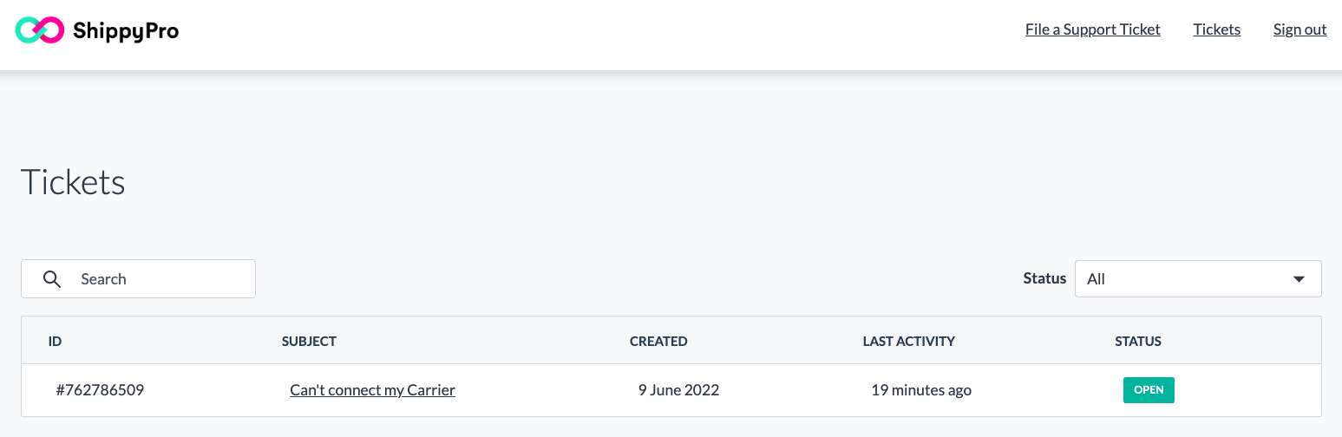Go to Tickets in top navigation

[1217, 29]
